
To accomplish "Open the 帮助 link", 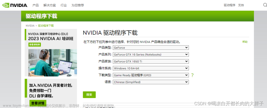I will (245, 42).
